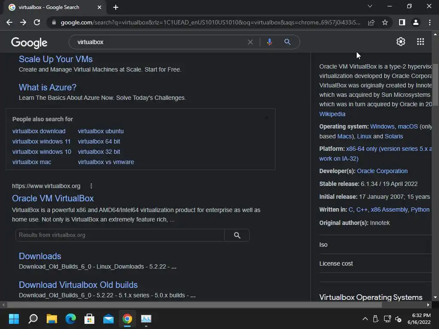Search for virtualbox 64 bit
This screenshot has width=439, height=329.
99,141
